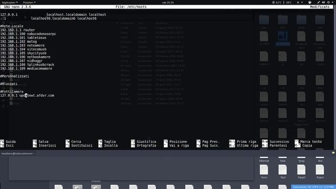Open the clock showing sab 20:26

pos(168,3)
